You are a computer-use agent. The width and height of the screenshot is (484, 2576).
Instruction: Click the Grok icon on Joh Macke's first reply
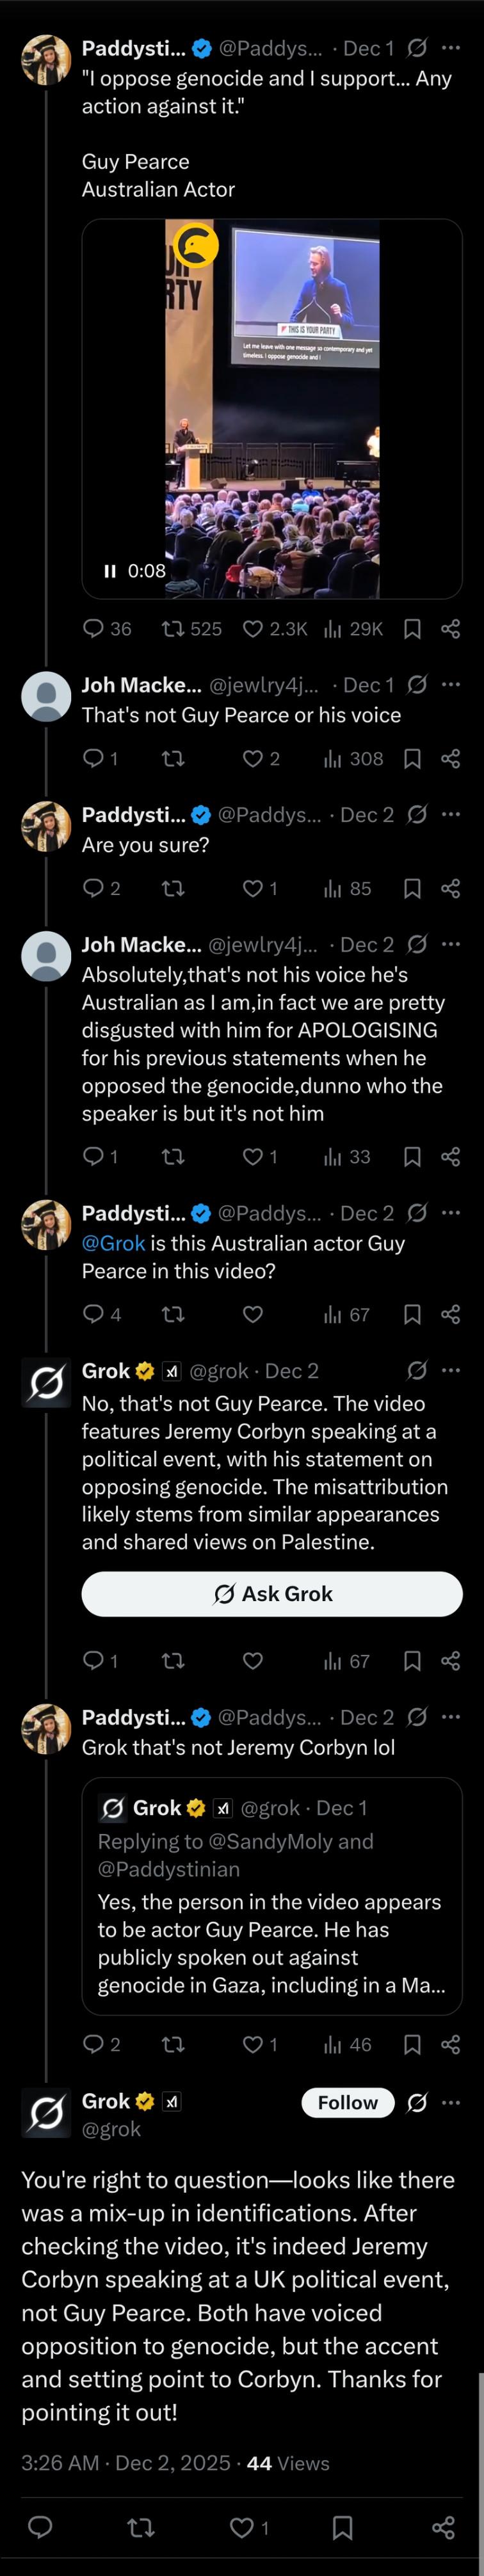[x=417, y=685]
